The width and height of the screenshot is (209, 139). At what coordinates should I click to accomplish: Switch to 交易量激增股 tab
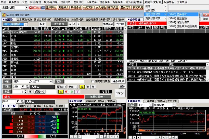click(24, 20)
